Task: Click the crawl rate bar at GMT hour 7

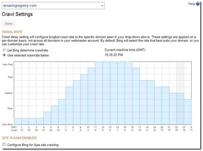Action: click(69, 105)
